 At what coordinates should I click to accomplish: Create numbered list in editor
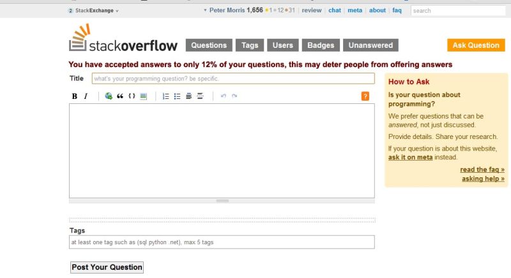pyautogui.click(x=165, y=96)
